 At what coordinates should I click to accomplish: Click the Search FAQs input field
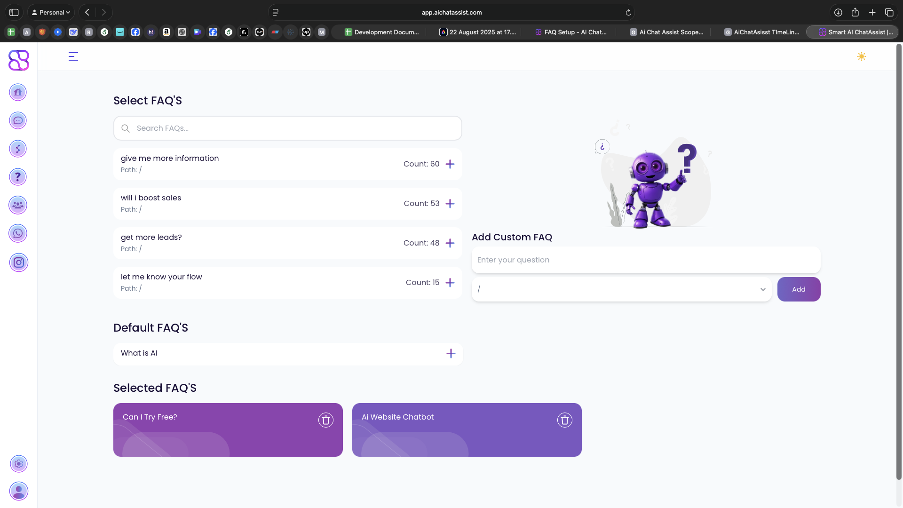point(287,128)
